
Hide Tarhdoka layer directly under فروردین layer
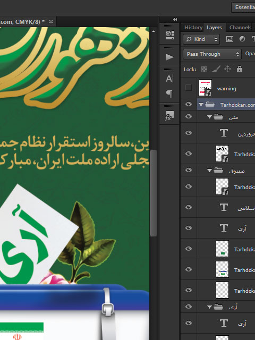coord(189,154)
